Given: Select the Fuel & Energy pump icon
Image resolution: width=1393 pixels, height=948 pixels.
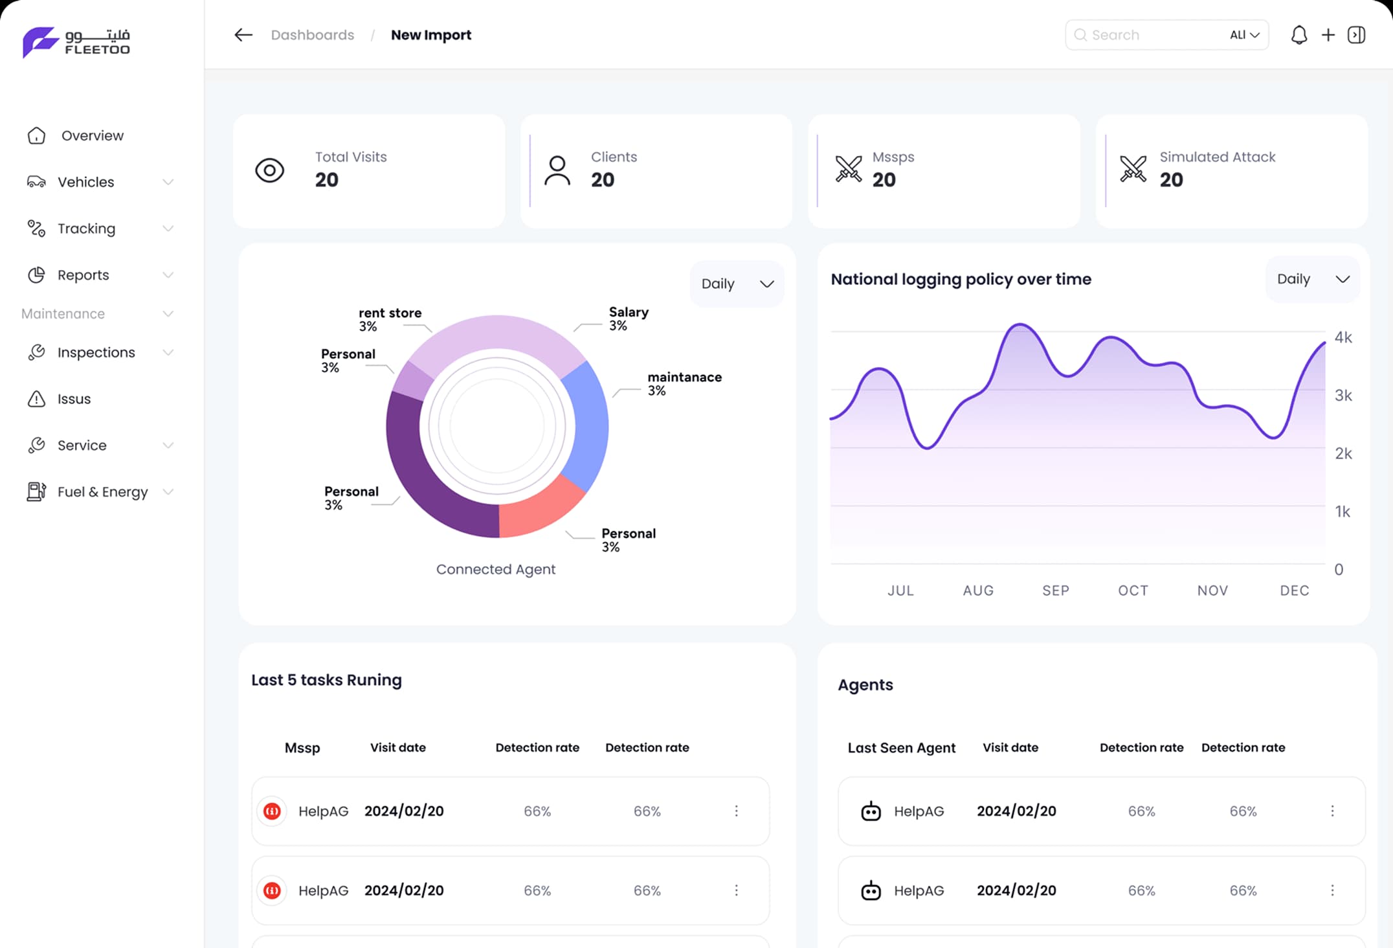Looking at the screenshot, I should [x=36, y=491].
